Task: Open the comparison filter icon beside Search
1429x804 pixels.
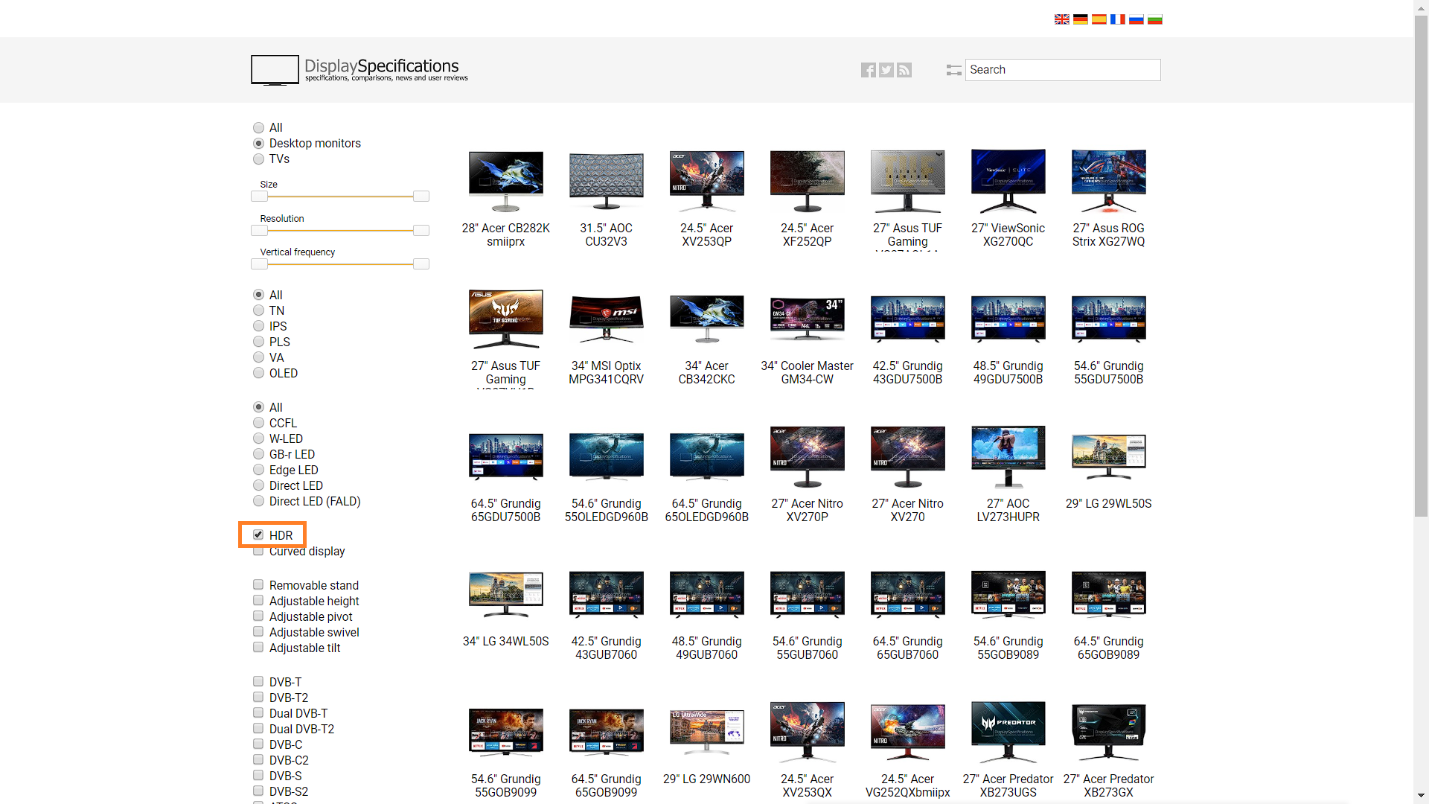Action: pyautogui.click(x=953, y=70)
